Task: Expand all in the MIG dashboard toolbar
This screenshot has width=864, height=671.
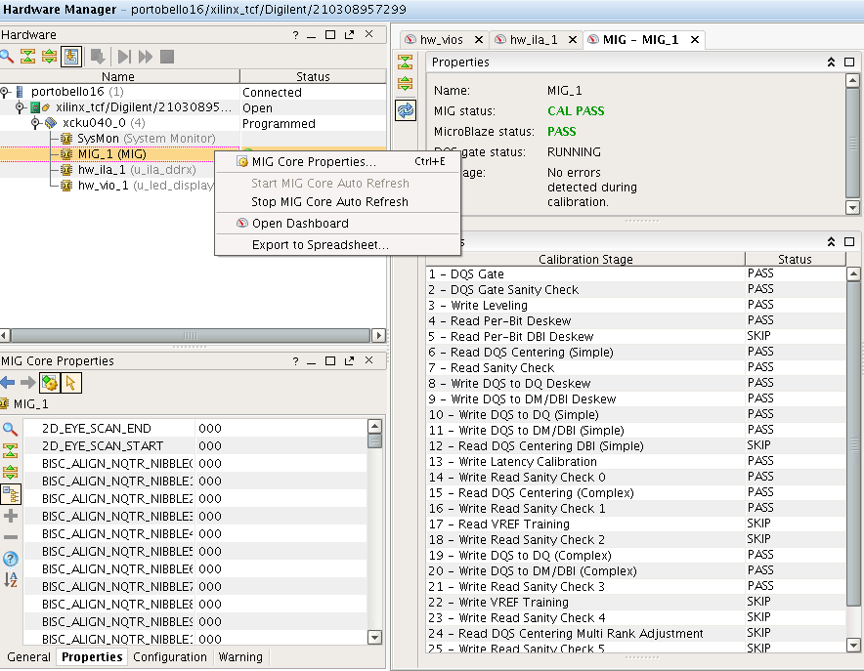Action: click(x=405, y=83)
